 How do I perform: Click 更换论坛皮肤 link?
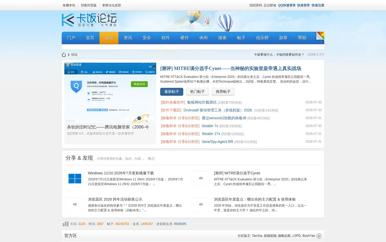point(112,5)
